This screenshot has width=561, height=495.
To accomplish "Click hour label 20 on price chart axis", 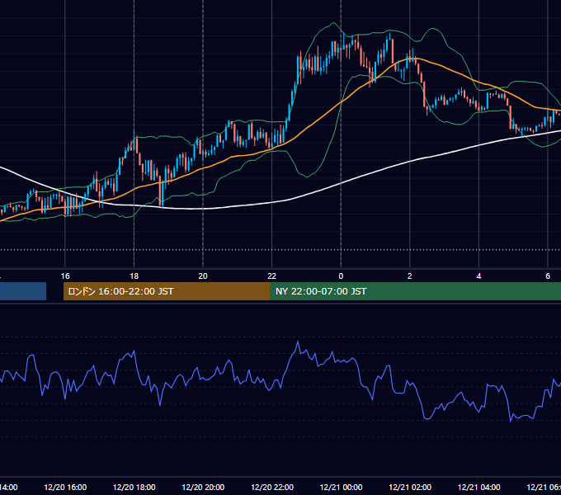I will 203,276.
